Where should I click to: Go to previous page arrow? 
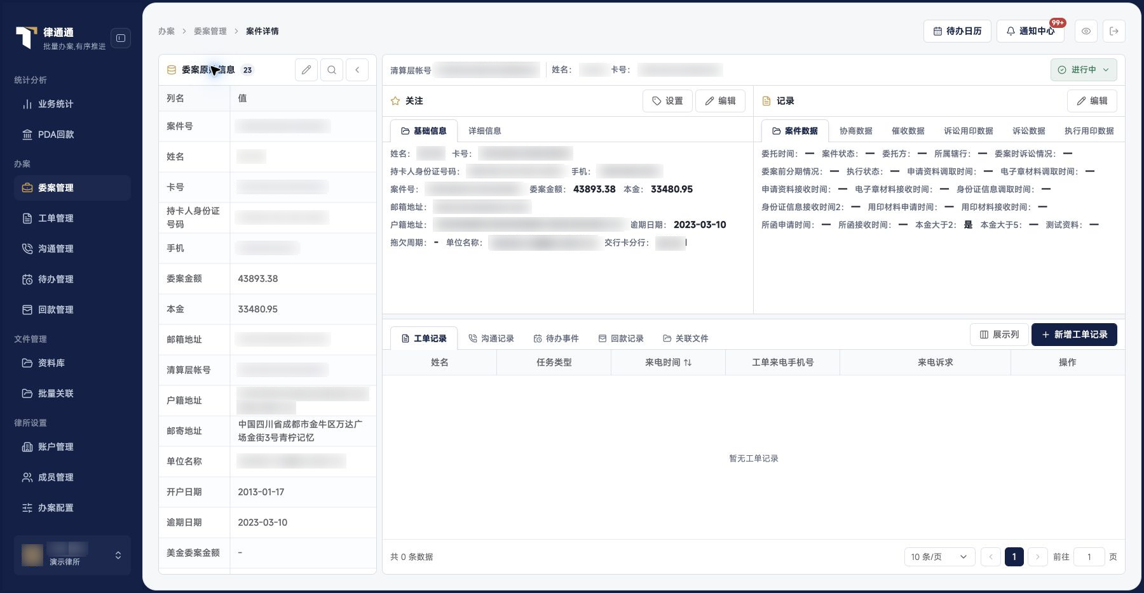coord(990,557)
